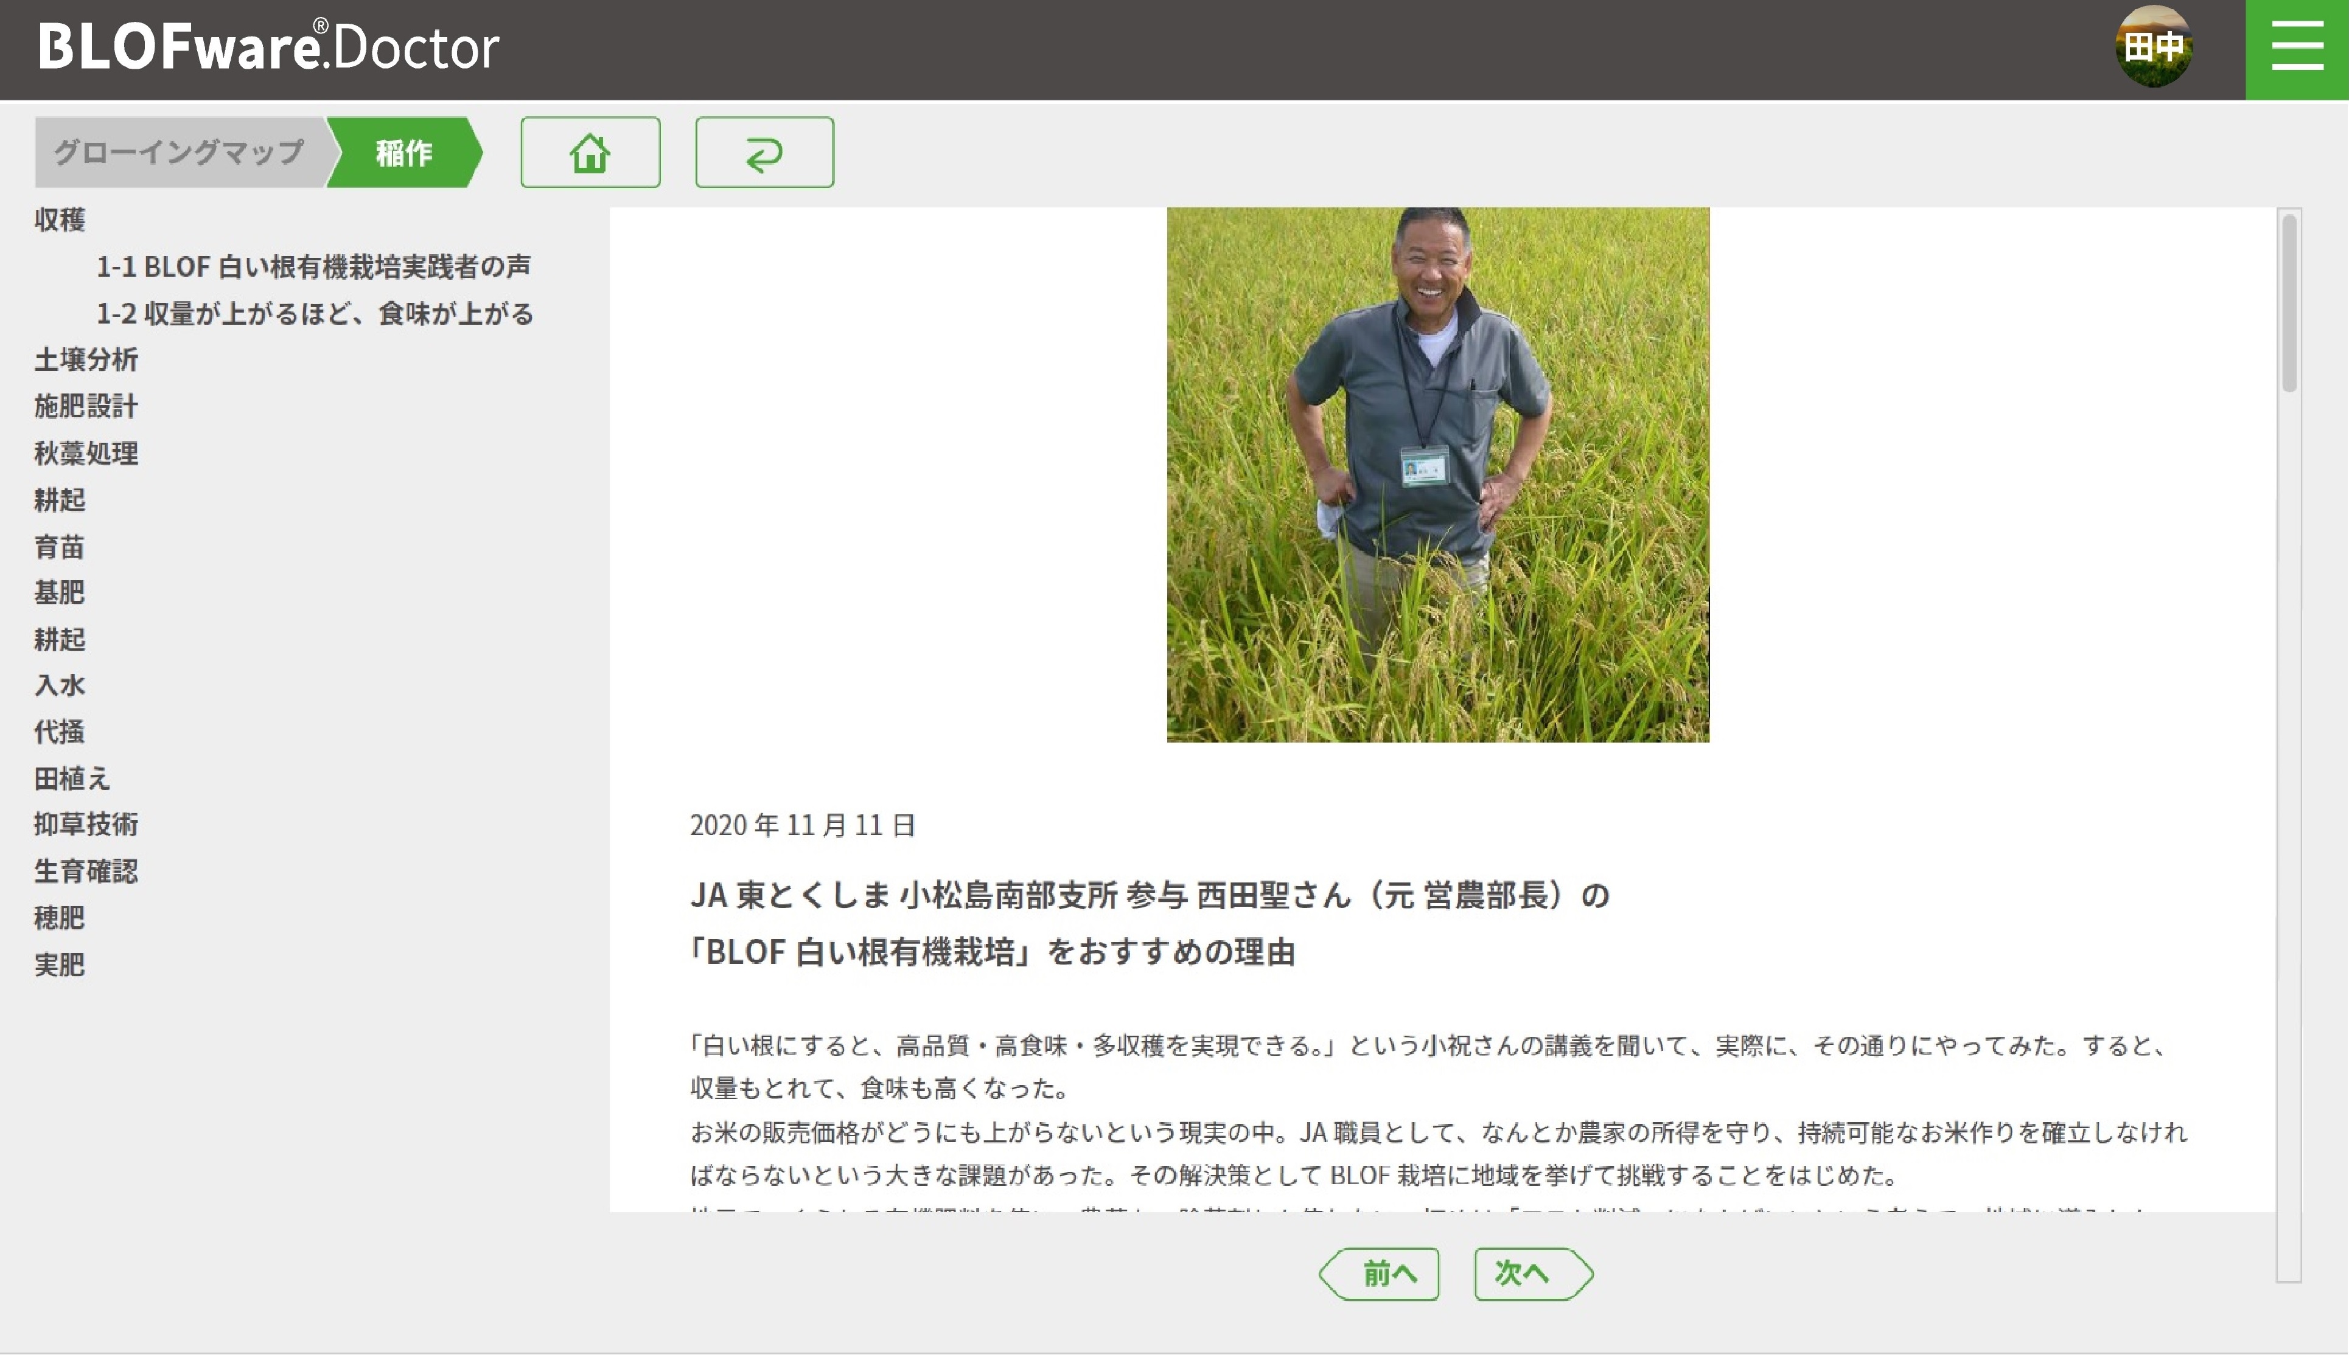
Task: Click the BLOFware Doctor logo
Action: pos(268,47)
